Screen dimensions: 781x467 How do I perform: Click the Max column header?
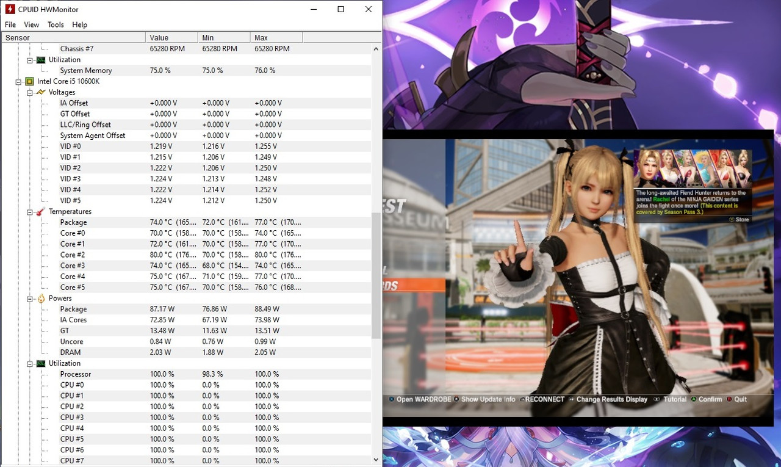pos(276,38)
